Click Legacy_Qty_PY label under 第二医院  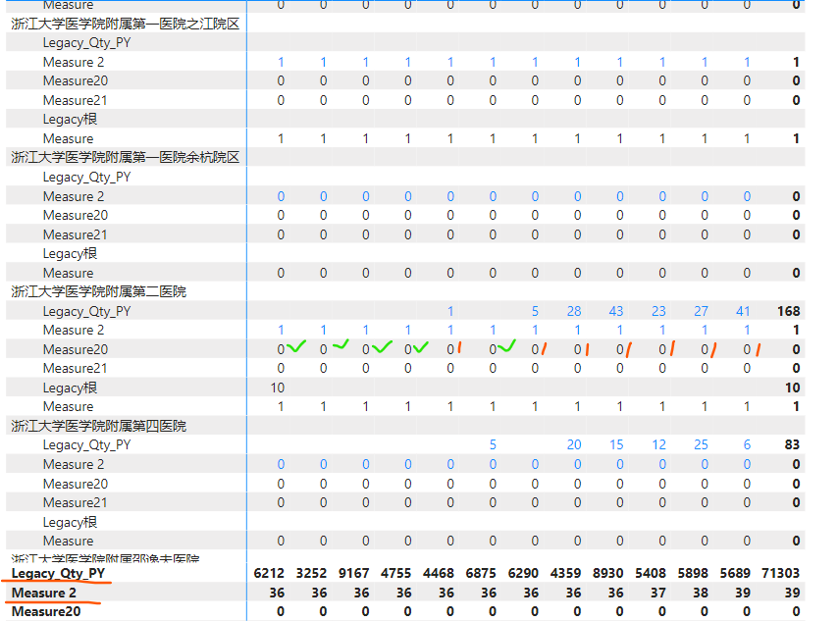86,311
